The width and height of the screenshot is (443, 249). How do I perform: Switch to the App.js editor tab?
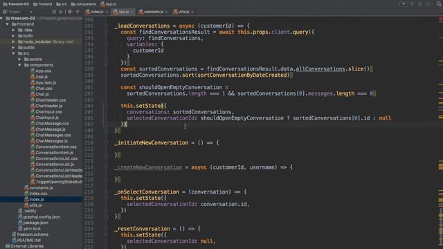click(x=123, y=12)
